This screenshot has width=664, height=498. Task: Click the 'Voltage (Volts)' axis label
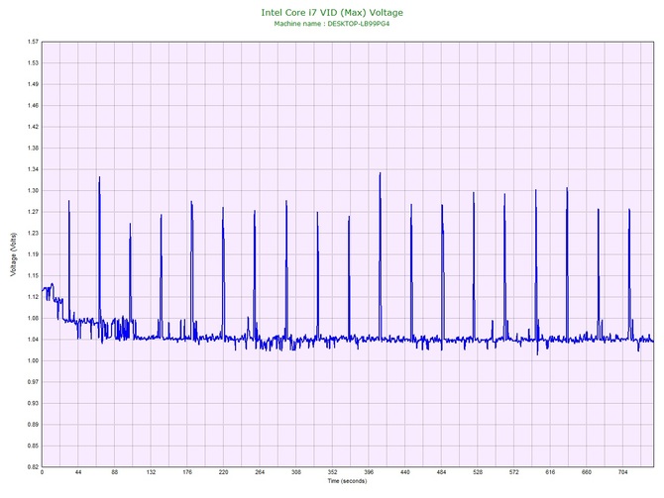[x=14, y=254]
